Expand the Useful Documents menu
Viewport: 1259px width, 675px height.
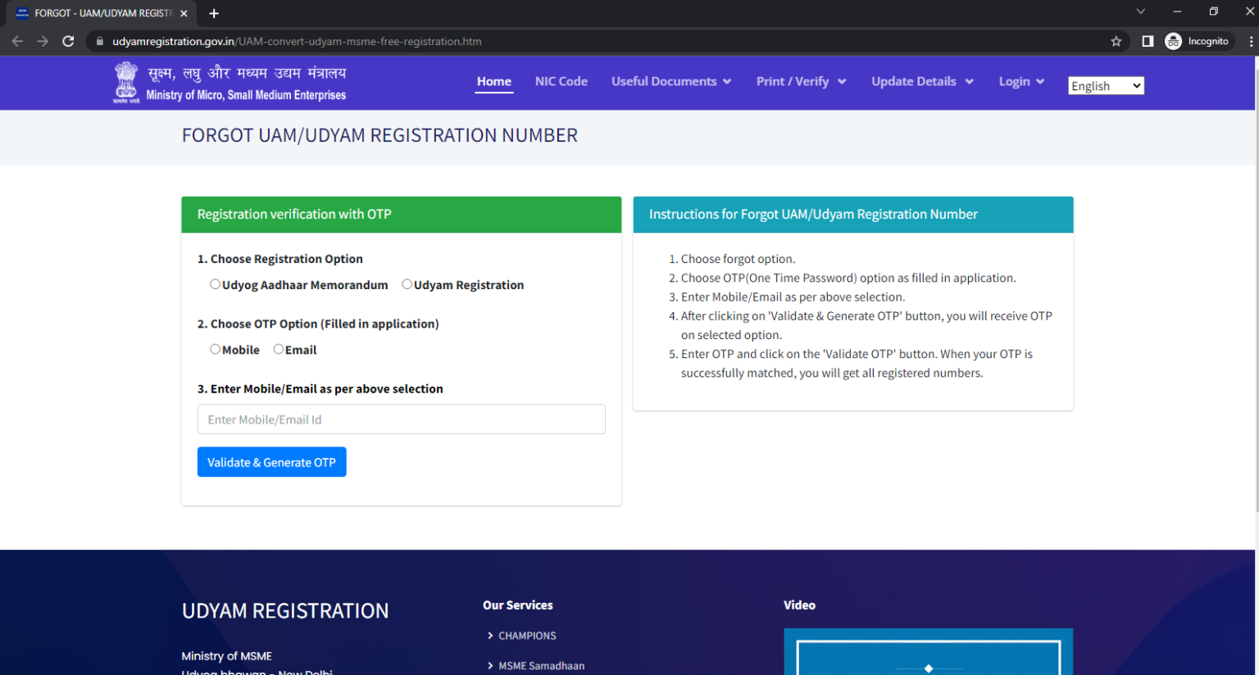[670, 81]
